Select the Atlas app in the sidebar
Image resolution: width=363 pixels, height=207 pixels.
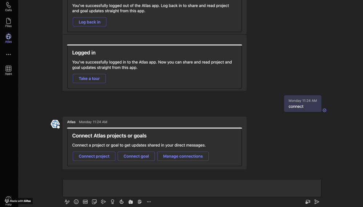tap(8, 39)
